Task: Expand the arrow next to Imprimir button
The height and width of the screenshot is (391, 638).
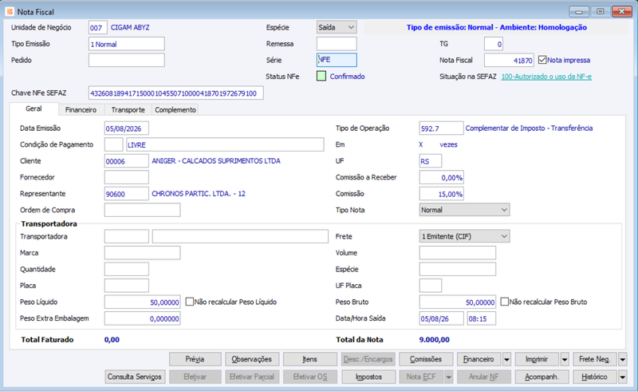Action: pos(565,359)
